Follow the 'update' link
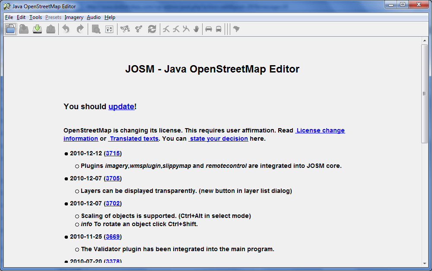The image size is (432, 271). 121,107
